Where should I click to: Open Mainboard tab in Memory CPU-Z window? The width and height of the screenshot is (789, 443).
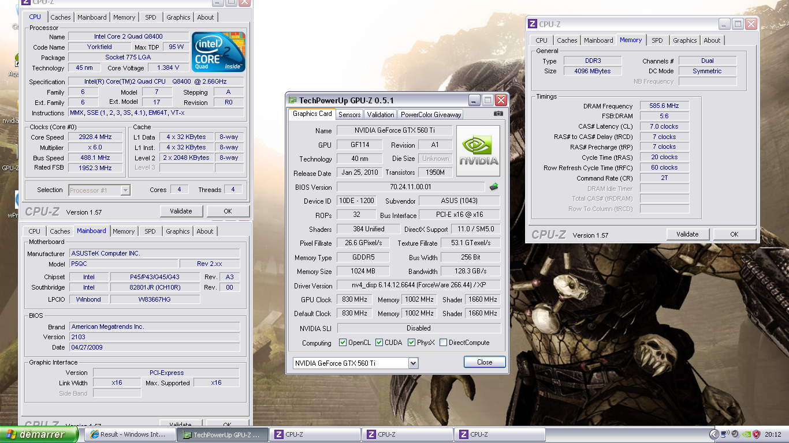click(x=598, y=40)
